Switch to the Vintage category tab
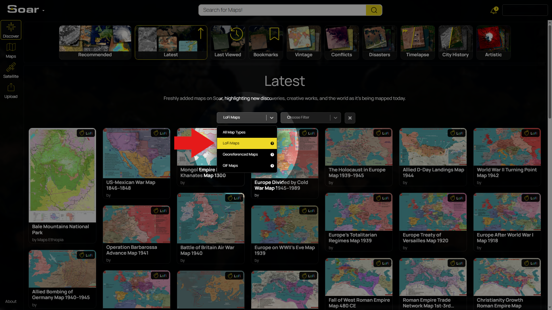This screenshot has height=310, width=552. point(304,42)
